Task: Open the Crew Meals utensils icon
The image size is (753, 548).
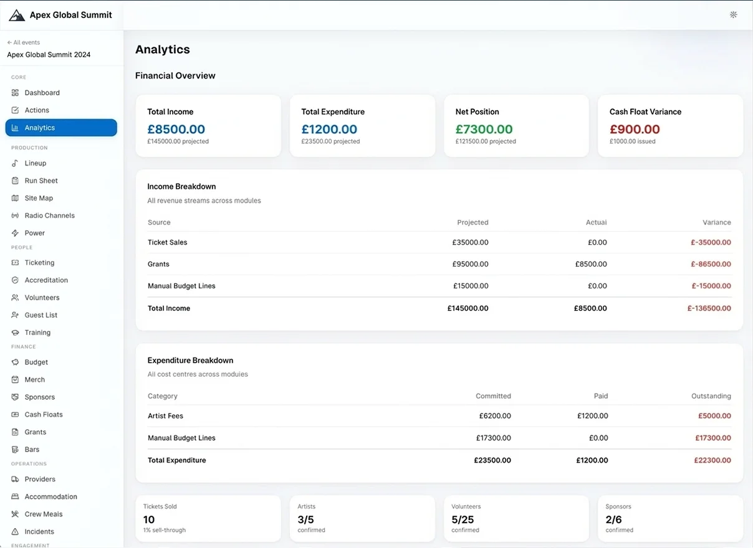Action: pos(14,514)
